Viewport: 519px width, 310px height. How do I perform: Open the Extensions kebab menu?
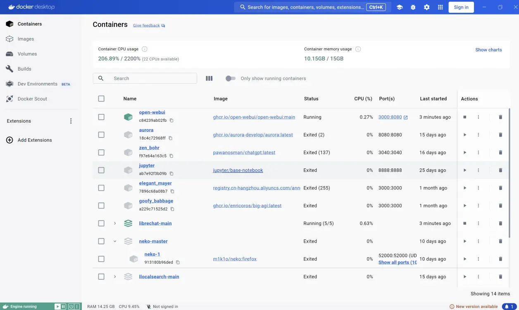[x=71, y=121]
